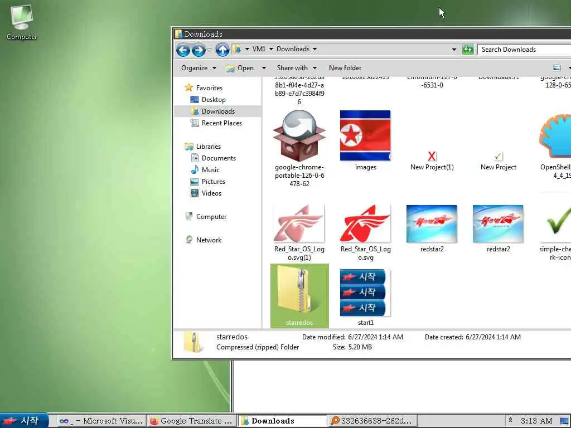Click the chromium-127 file name
Viewport: 571px width, 428px height.
click(432, 81)
